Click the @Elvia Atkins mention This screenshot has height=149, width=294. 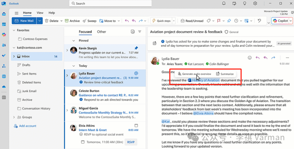(203, 113)
